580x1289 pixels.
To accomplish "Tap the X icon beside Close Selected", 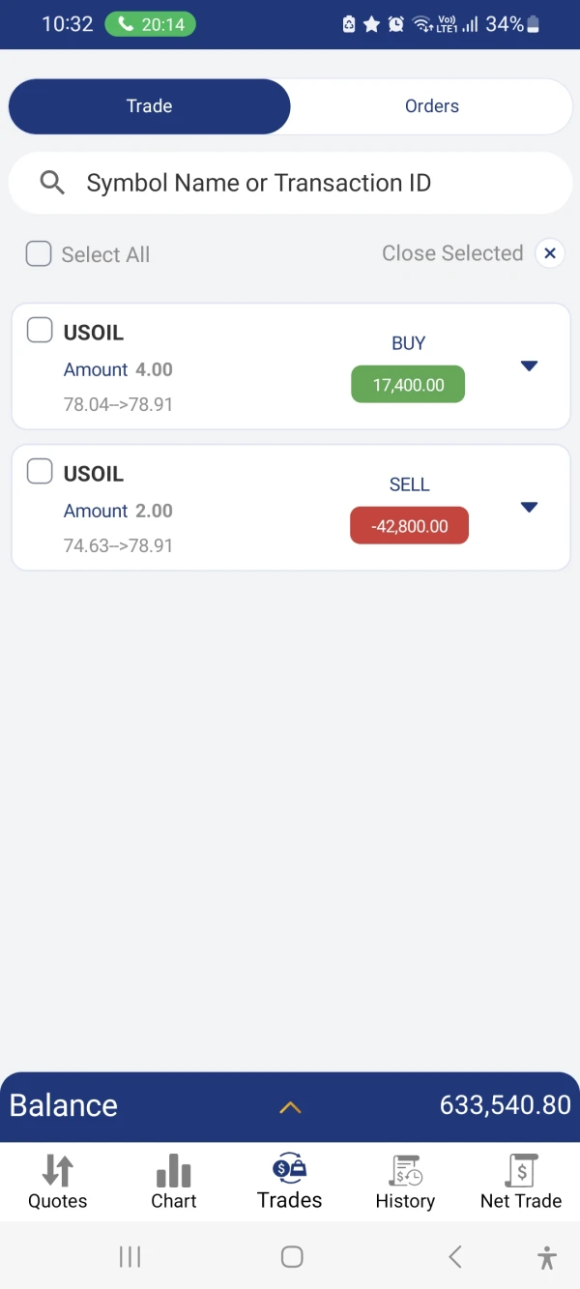I will [x=550, y=253].
